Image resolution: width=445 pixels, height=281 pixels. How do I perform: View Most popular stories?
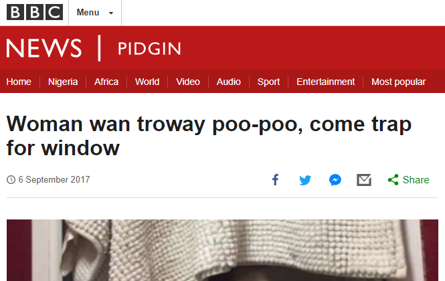(398, 82)
